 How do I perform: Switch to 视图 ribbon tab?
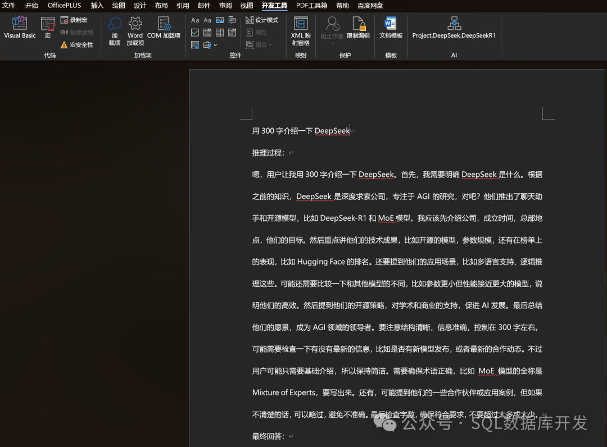(247, 6)
